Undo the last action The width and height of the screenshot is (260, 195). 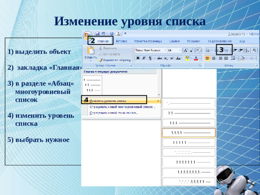pos(103,34)
